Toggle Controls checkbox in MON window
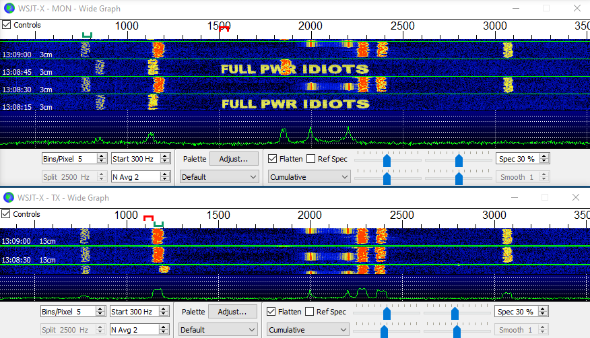The height and width of the screenshot is (338, 590). pyautogui.click(x=7, y=25)
